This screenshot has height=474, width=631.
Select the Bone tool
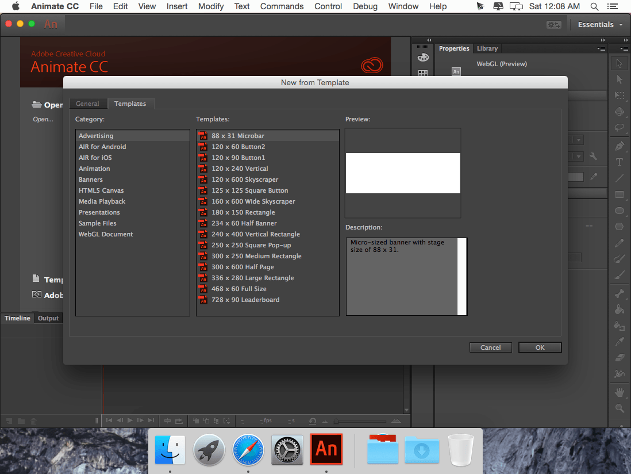[x=620, y=293]
